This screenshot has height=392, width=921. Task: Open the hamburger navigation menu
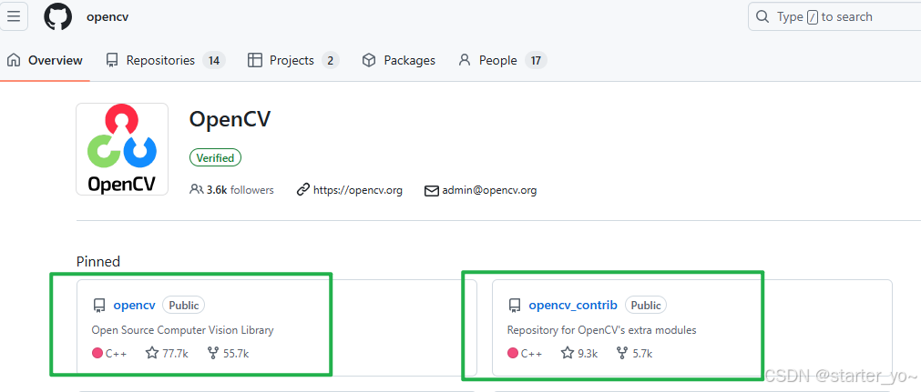(x=14, y=15)
